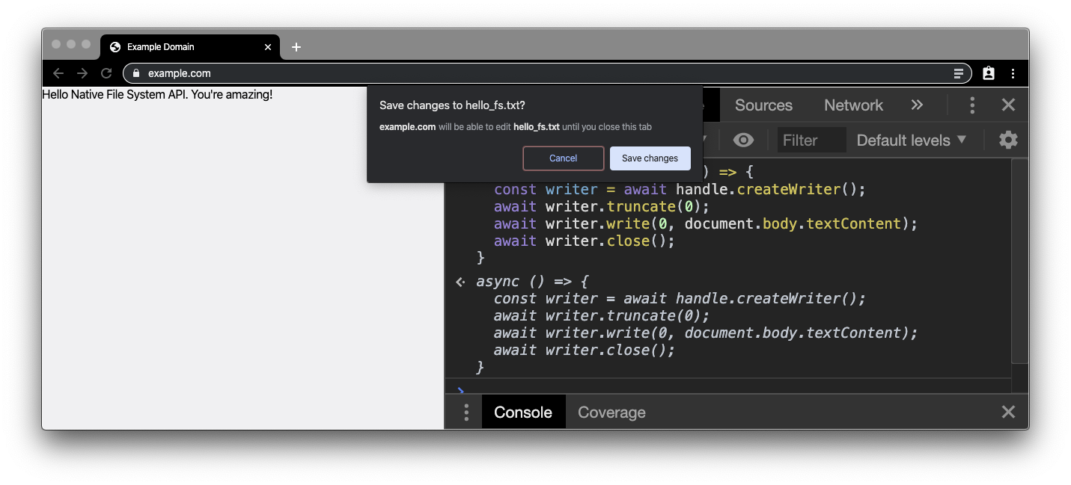
Task: Open site info via the lock icon
Action: pos(135,73)
